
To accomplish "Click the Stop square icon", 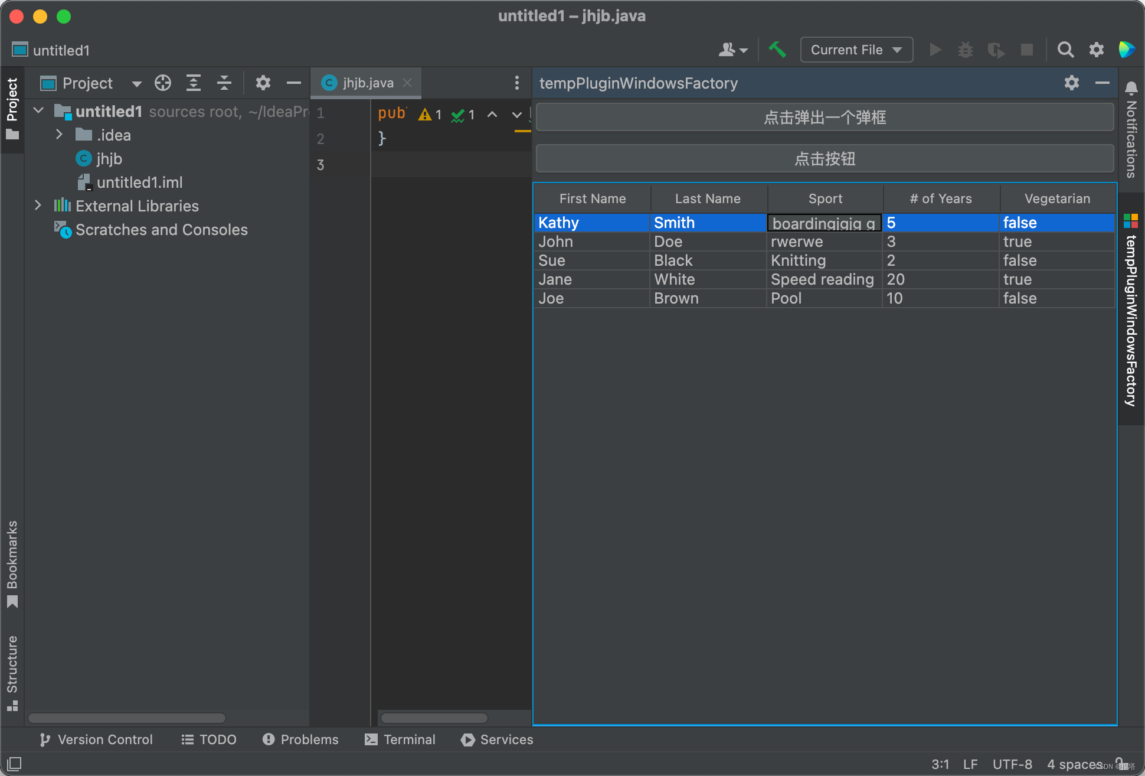I will 1027,50.
